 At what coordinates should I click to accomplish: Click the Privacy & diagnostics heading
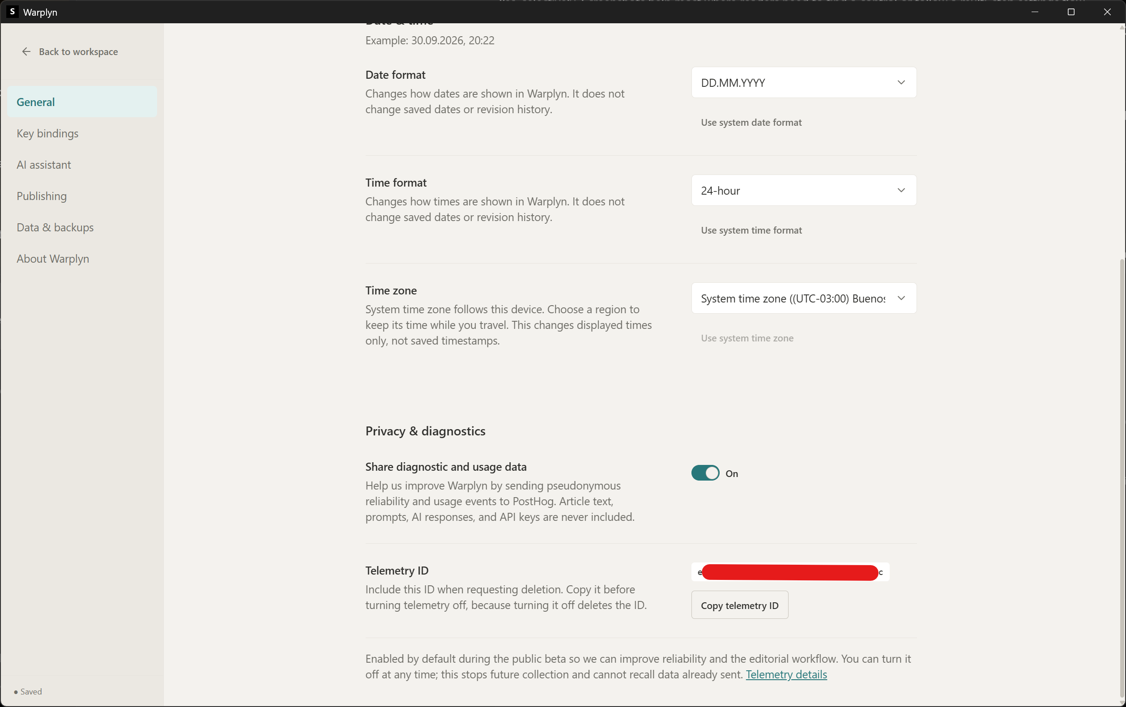pyautogui.click(x=425, y=431)
